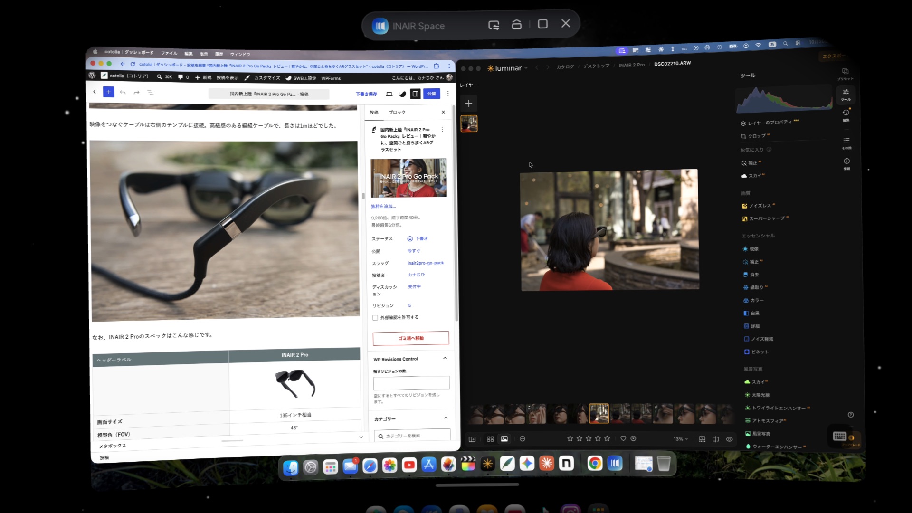This screenshot has height=513, width=912.
Task: Click the 公開 publish button
Action: (x=431, y=94)
